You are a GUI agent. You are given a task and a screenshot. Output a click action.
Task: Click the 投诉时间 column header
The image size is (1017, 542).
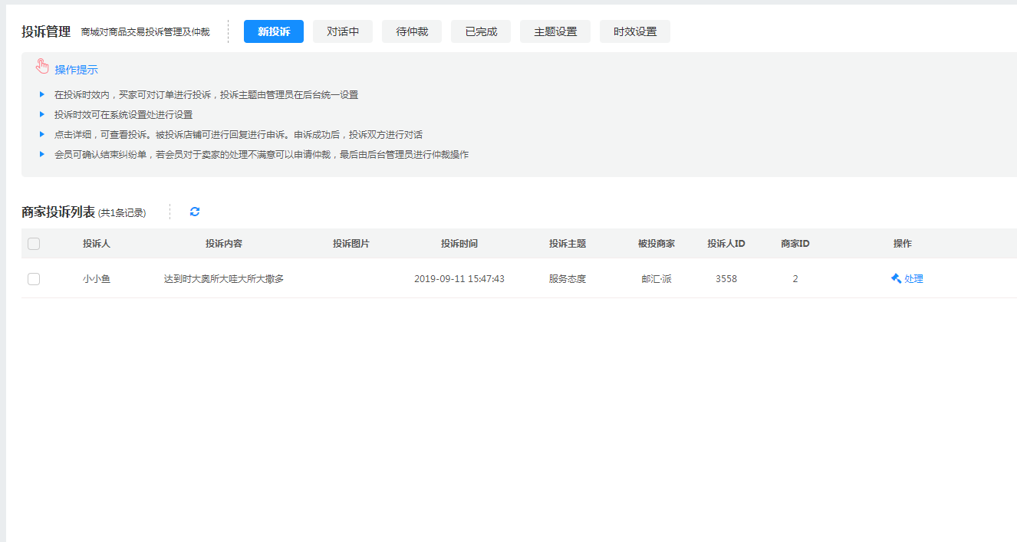tap(459, 244)
